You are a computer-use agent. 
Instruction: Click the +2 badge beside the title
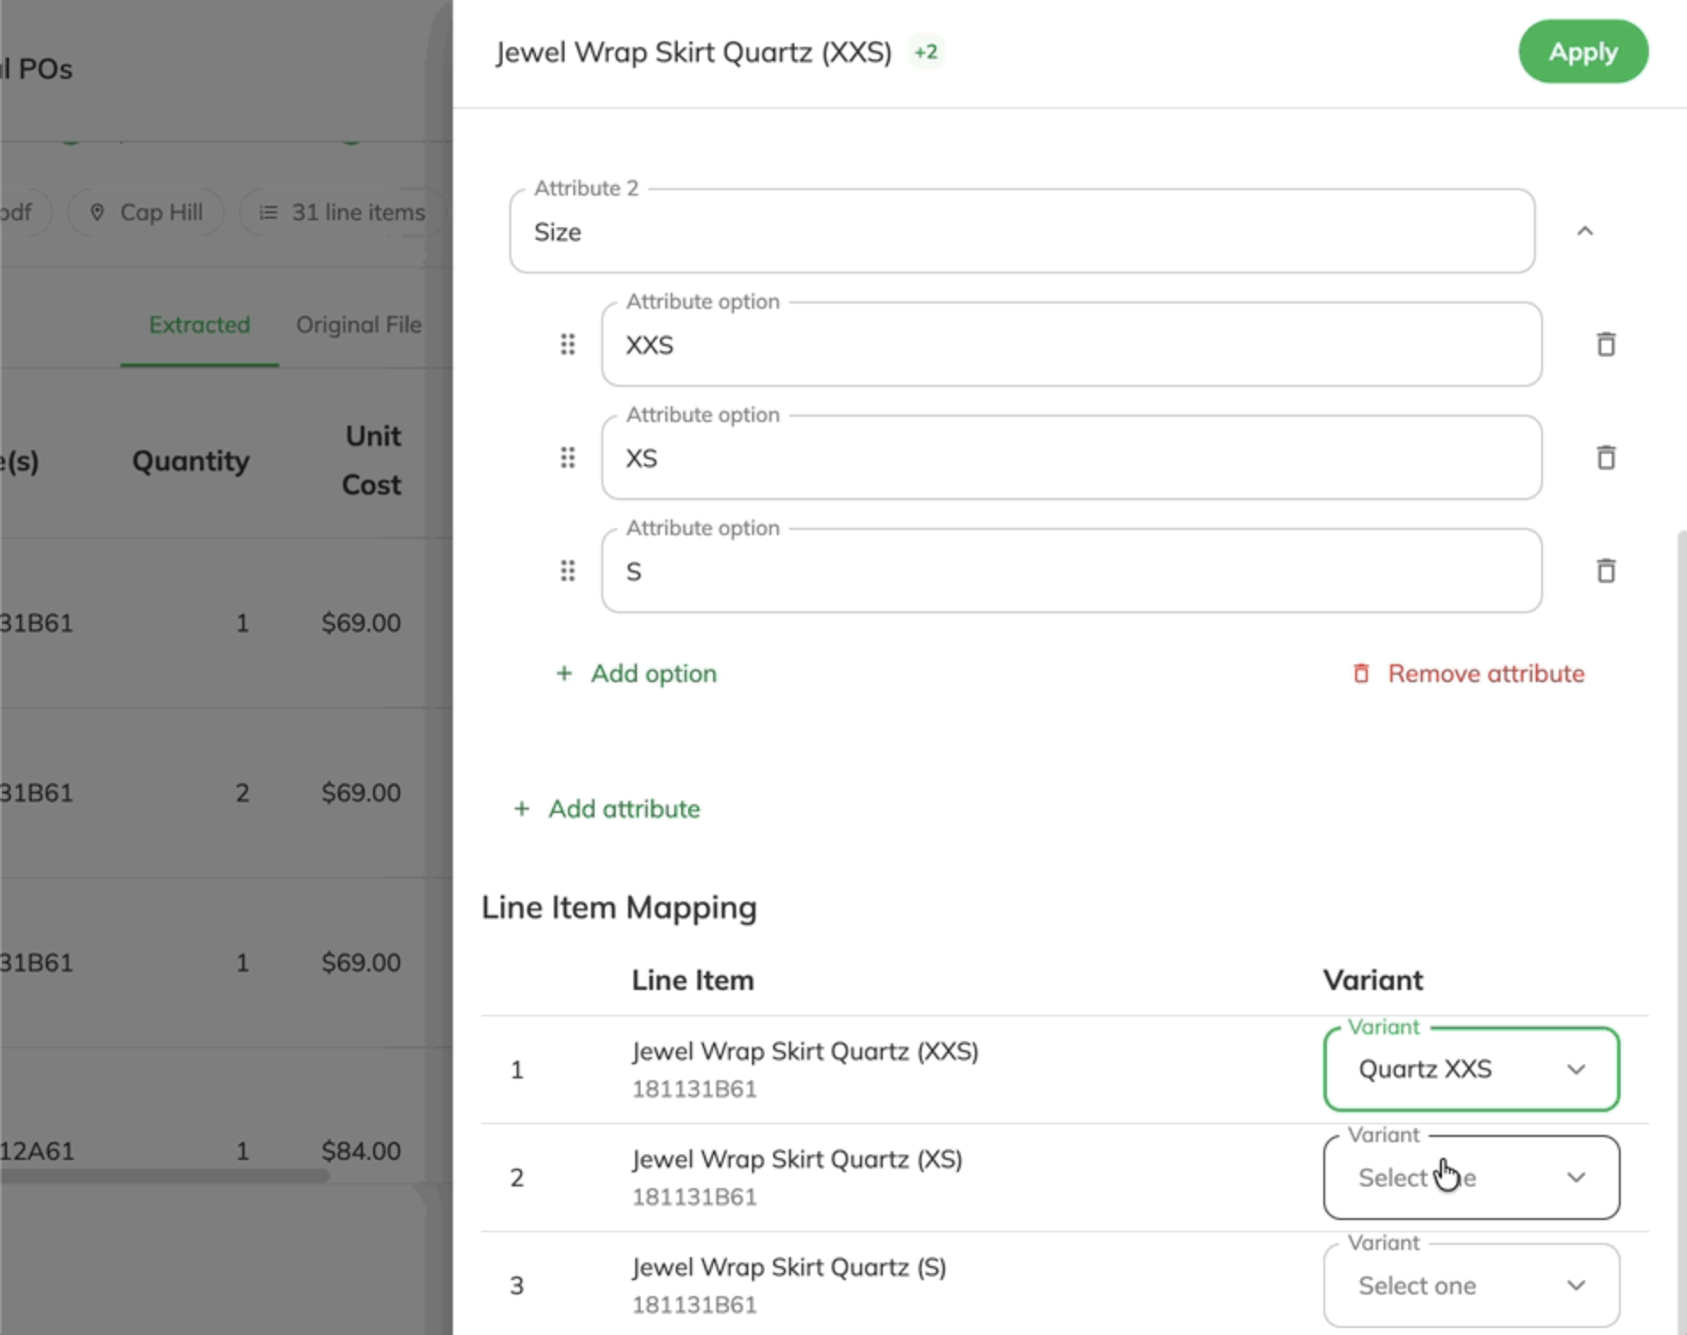point(926,52)
